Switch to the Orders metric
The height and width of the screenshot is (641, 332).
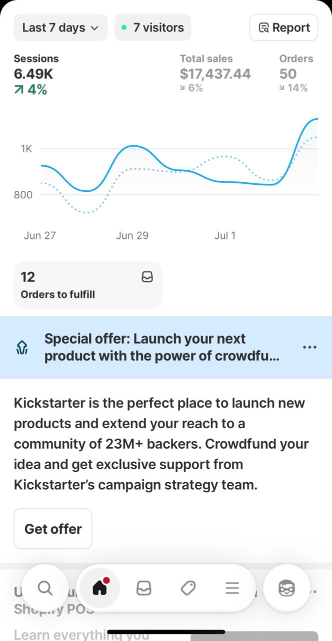(295, 74)
